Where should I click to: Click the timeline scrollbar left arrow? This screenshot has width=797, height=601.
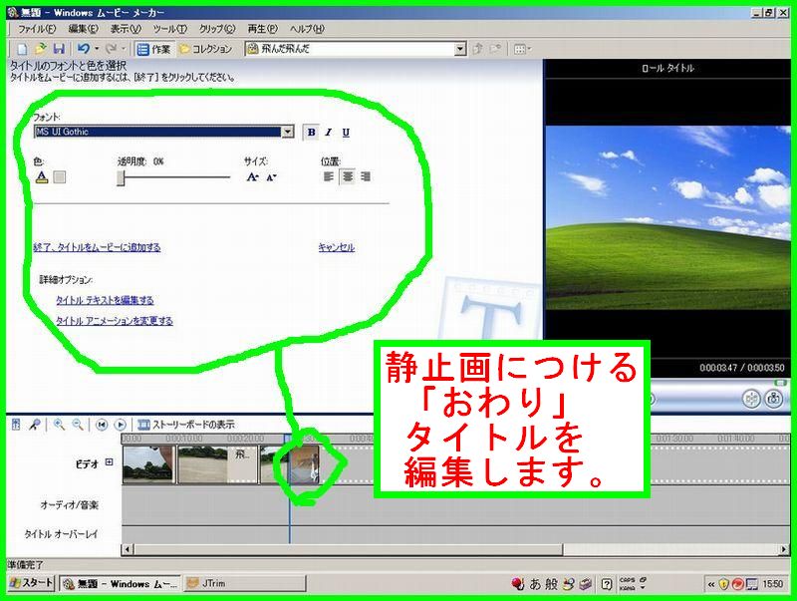click(x=128, y=549)
